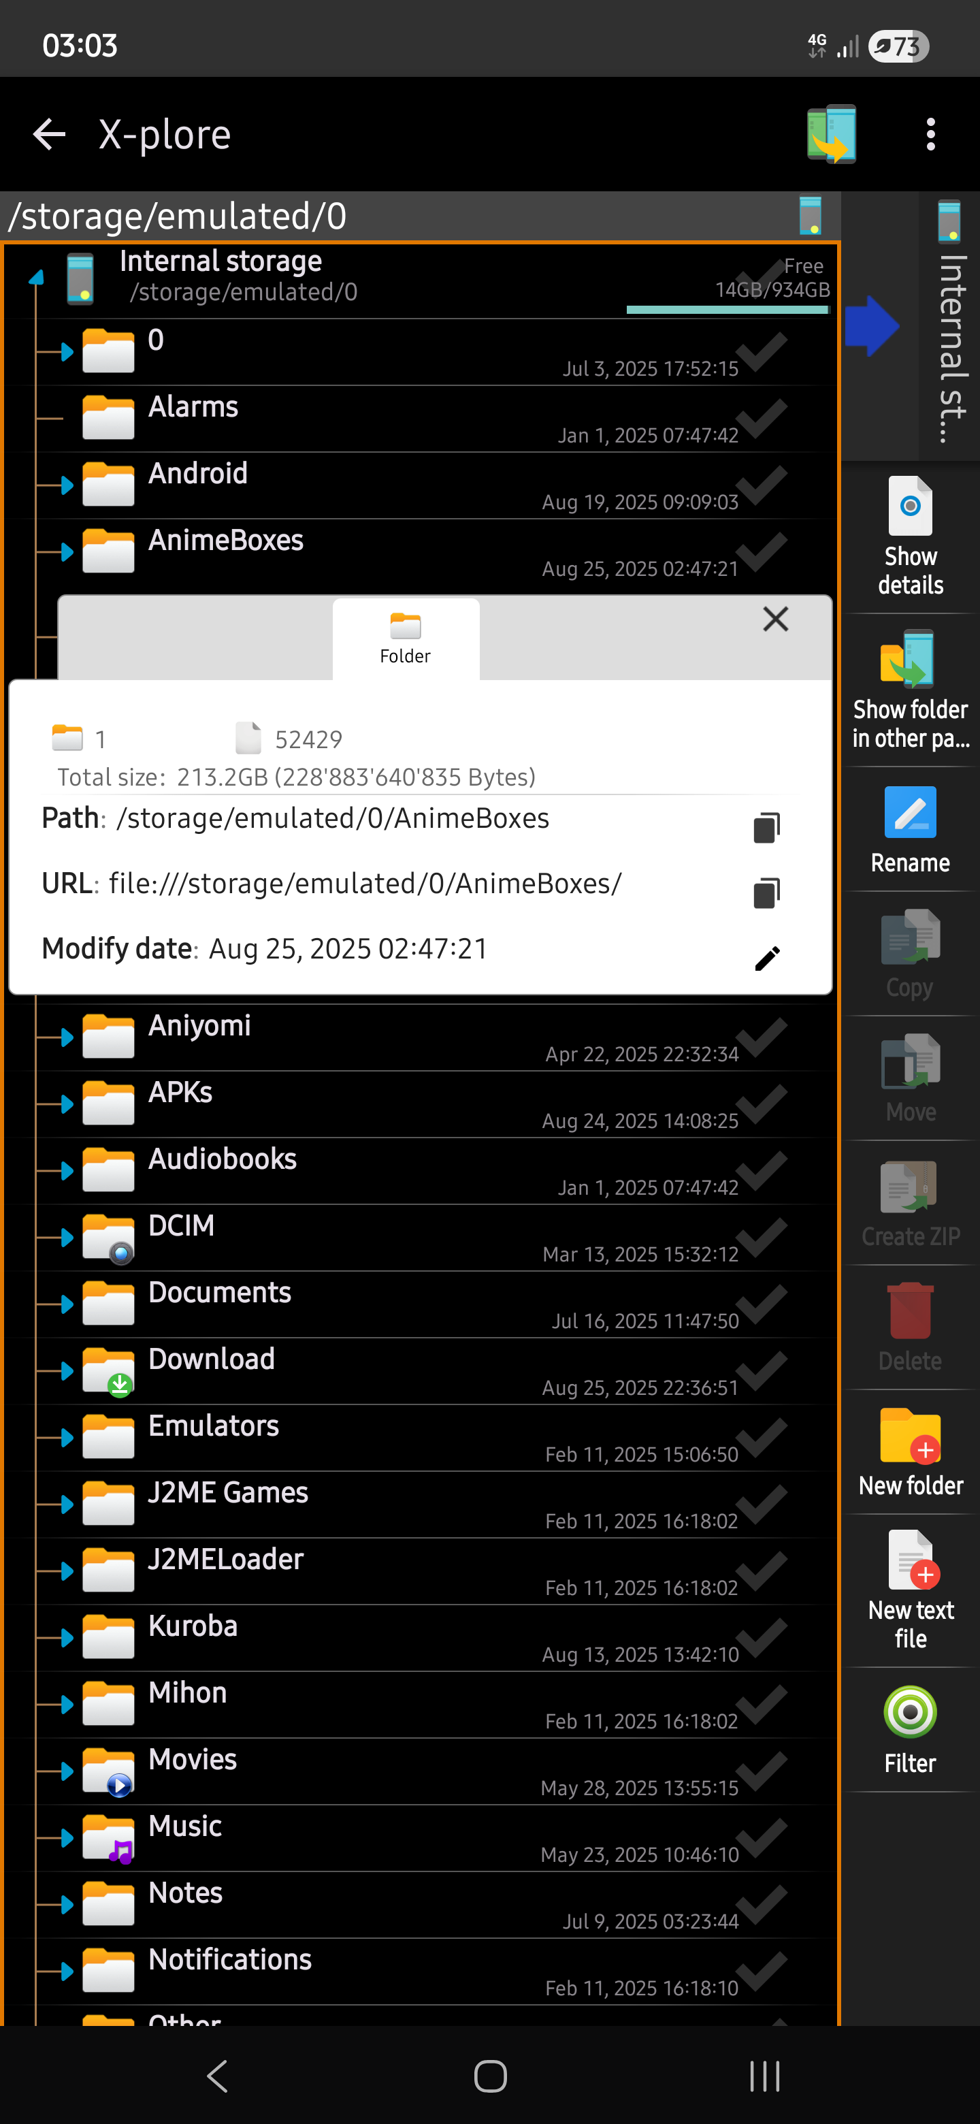Switch to other pane via blue arrow
980x2124 pixels.
click(x=871, y=325)
